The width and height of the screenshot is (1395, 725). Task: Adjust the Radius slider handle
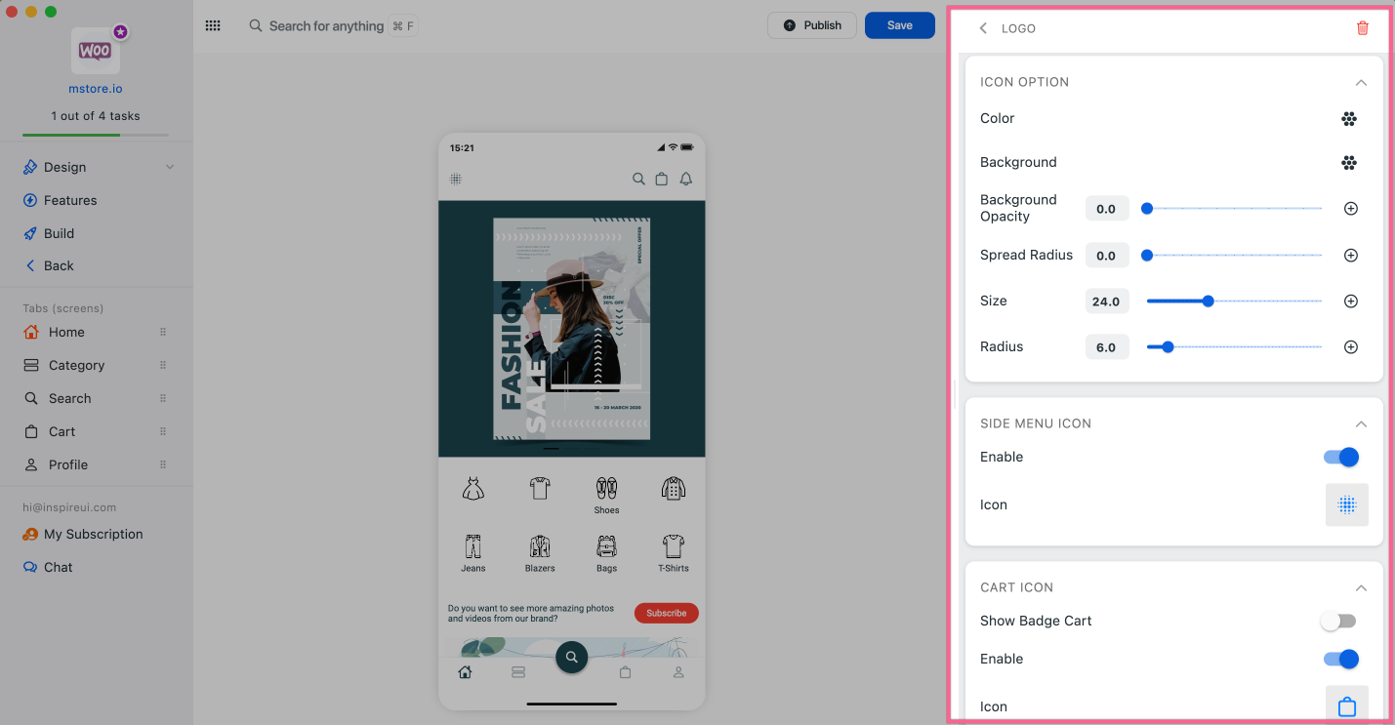[x=1168, y=346]
